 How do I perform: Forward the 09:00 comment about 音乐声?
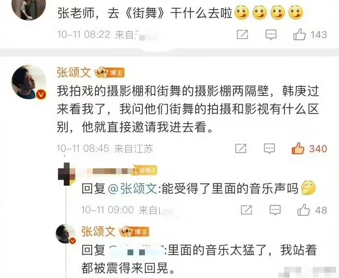(x=246, y=210)
